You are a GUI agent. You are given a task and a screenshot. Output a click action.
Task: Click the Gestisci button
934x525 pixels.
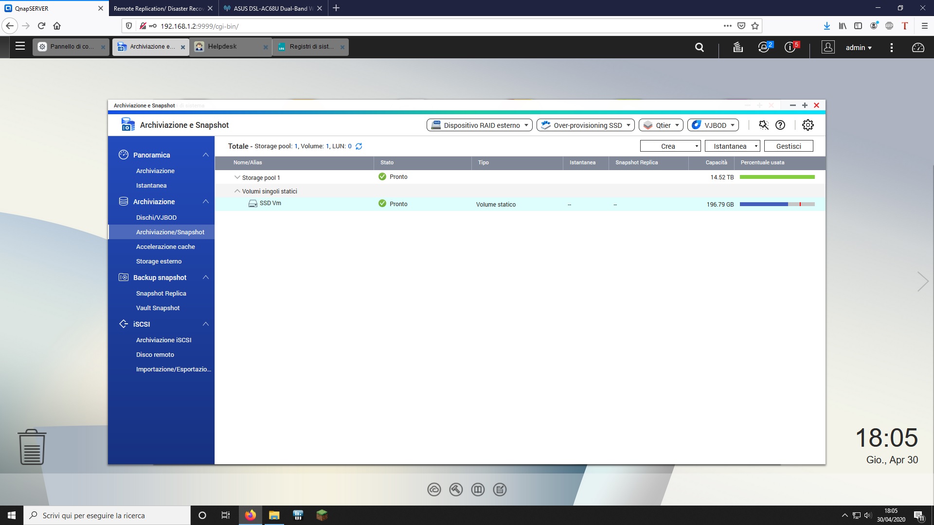[788, 146]
